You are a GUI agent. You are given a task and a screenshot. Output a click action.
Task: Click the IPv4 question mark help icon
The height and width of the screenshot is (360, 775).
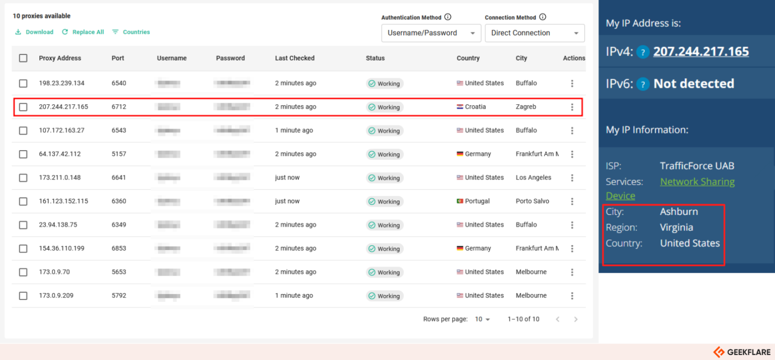(x=642, y=52)
